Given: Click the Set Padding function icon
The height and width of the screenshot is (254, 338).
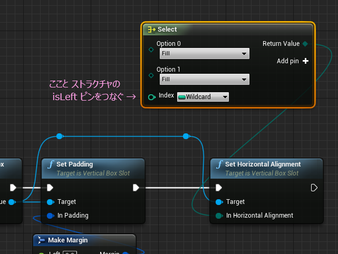Looking at the screenshot, I should point(51,165).
